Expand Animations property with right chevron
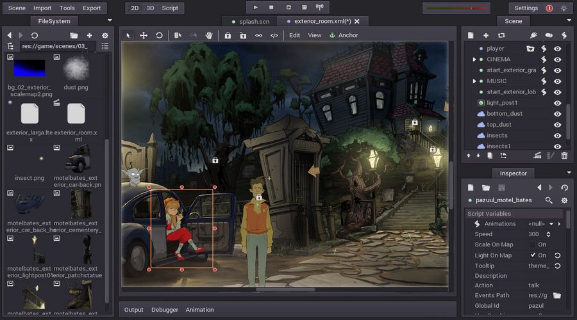 coord(559,224)
